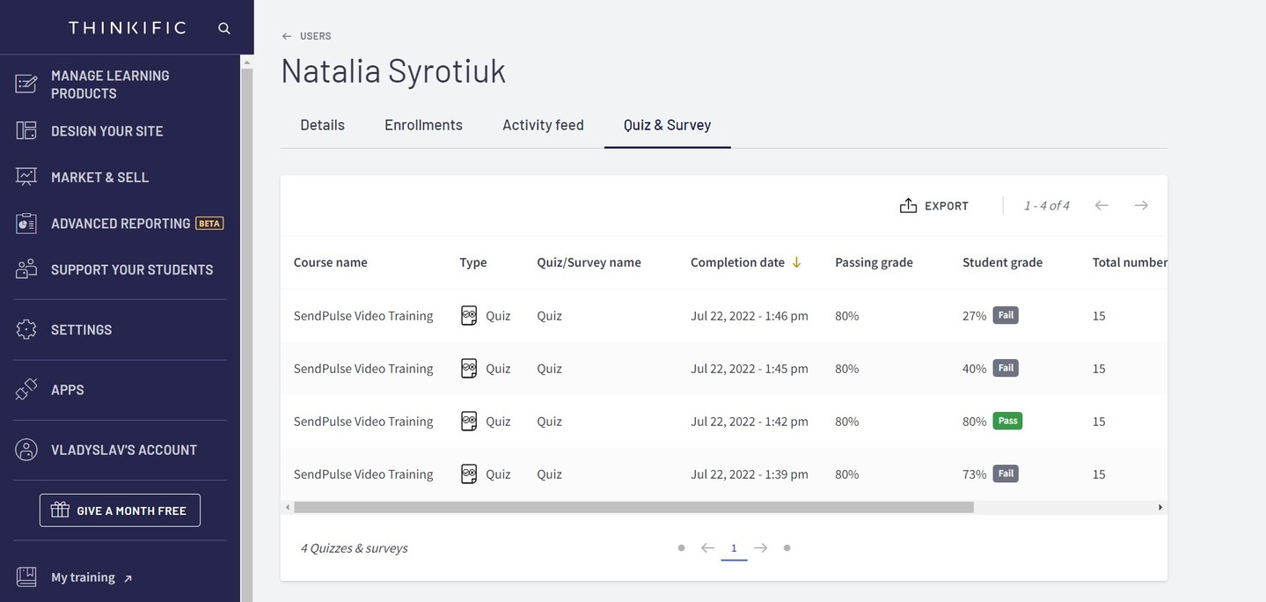Click the Design Your Site layout icon

pos(26,130)
